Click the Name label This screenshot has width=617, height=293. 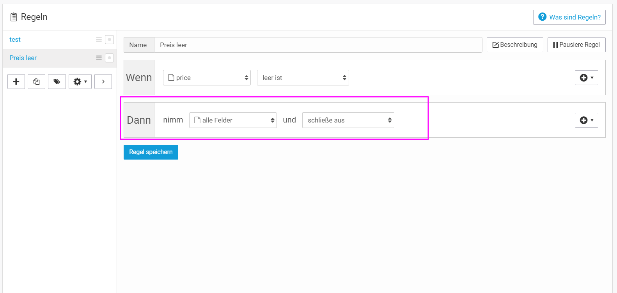click(x=138, y=45)
